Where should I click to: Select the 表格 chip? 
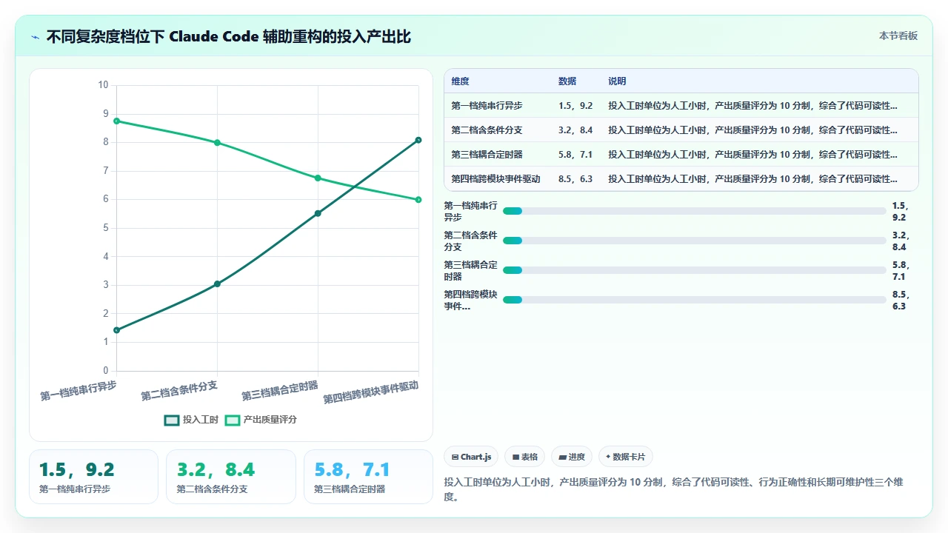click(525, 457)
